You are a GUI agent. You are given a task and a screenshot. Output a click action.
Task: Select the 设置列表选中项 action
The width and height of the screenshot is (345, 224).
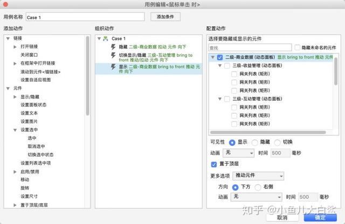pyautogui.click(x=36, y=163)
